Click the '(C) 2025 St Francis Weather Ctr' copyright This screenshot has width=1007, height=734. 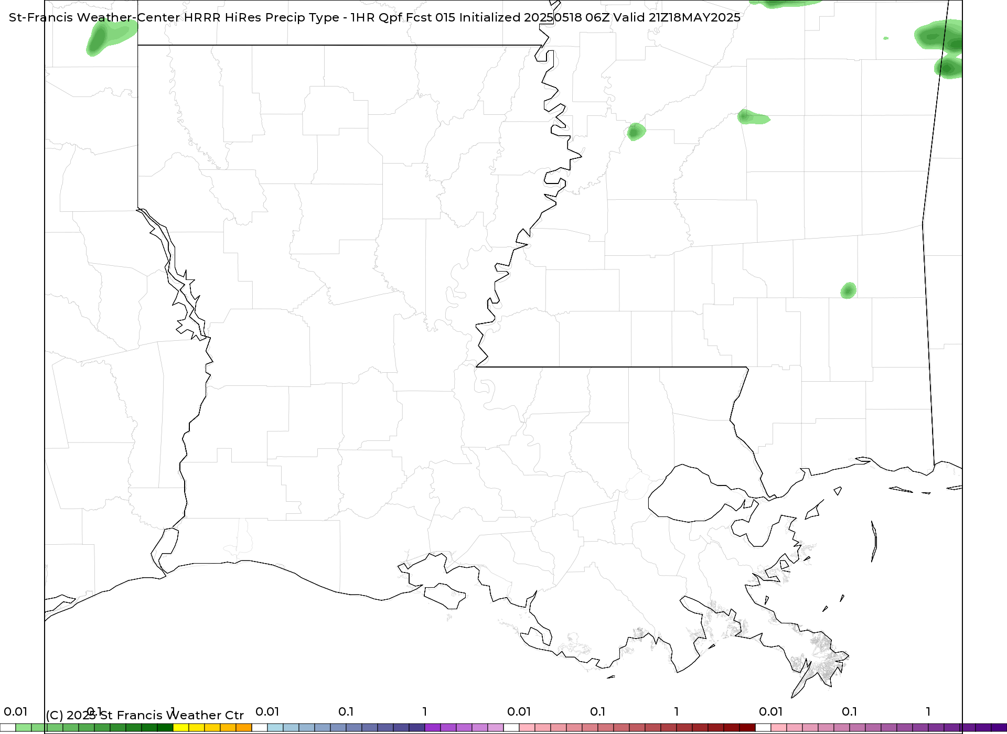point(145,715)
